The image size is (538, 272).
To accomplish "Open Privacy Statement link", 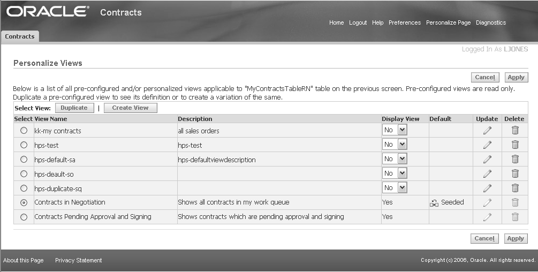I will 79,260.
